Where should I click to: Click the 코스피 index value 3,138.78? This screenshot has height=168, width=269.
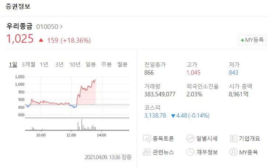155,115
